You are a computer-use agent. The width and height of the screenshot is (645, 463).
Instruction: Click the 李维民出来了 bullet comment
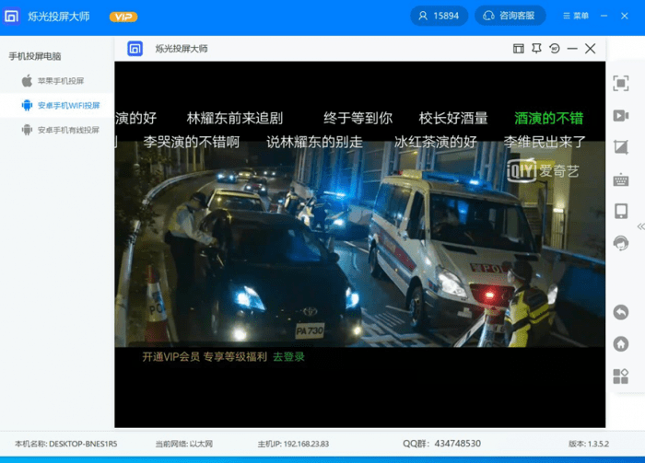click(x=545, y=142)
